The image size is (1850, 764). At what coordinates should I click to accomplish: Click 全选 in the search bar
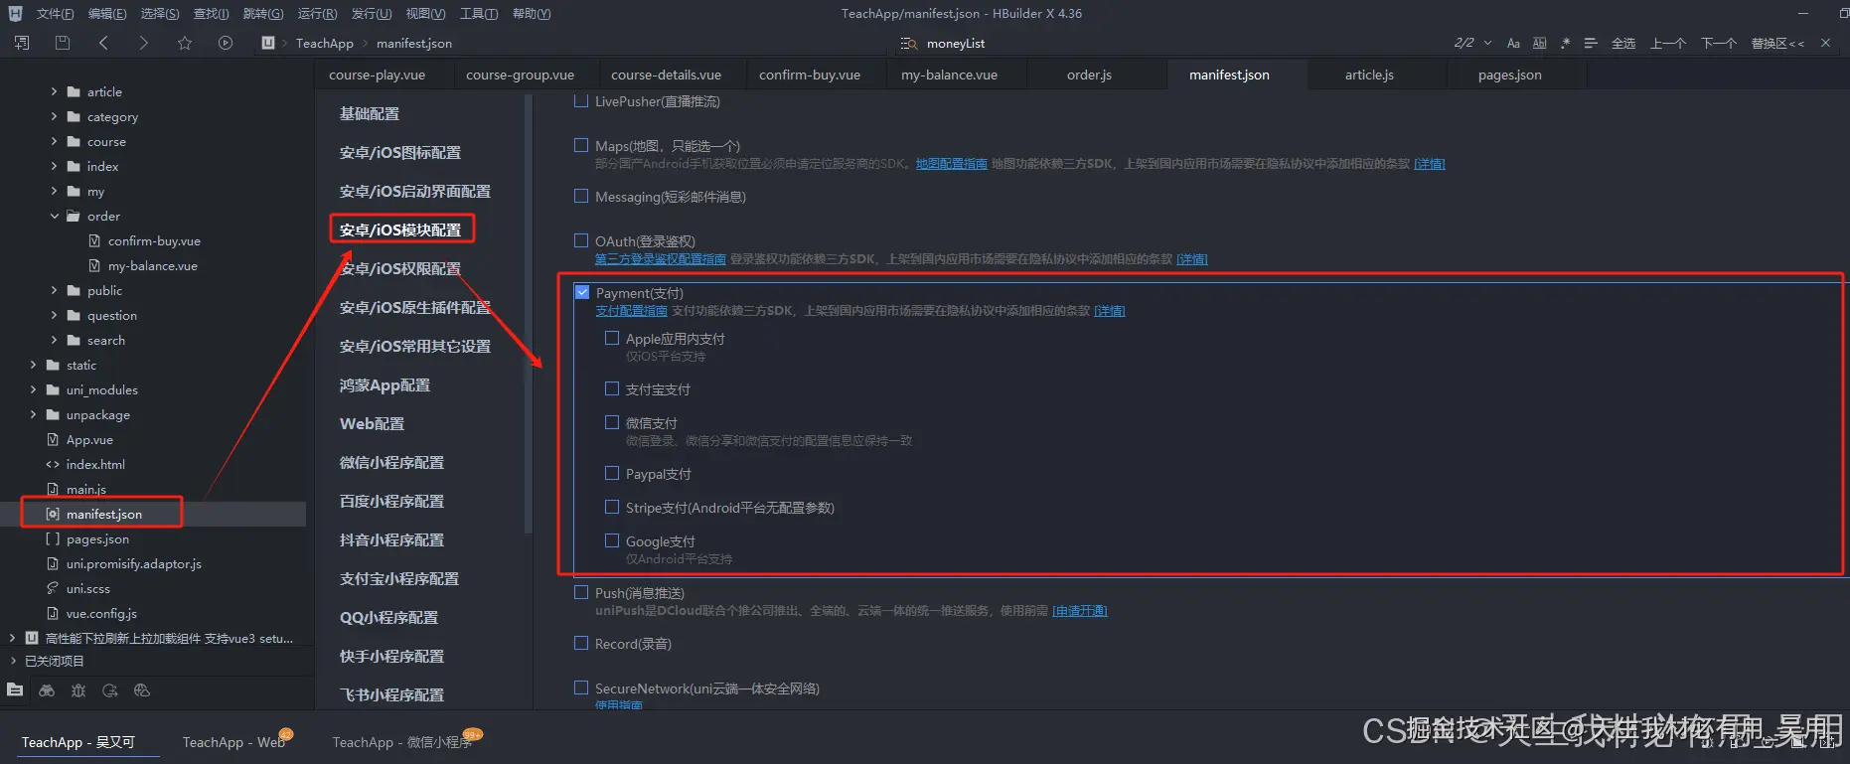1623,43
